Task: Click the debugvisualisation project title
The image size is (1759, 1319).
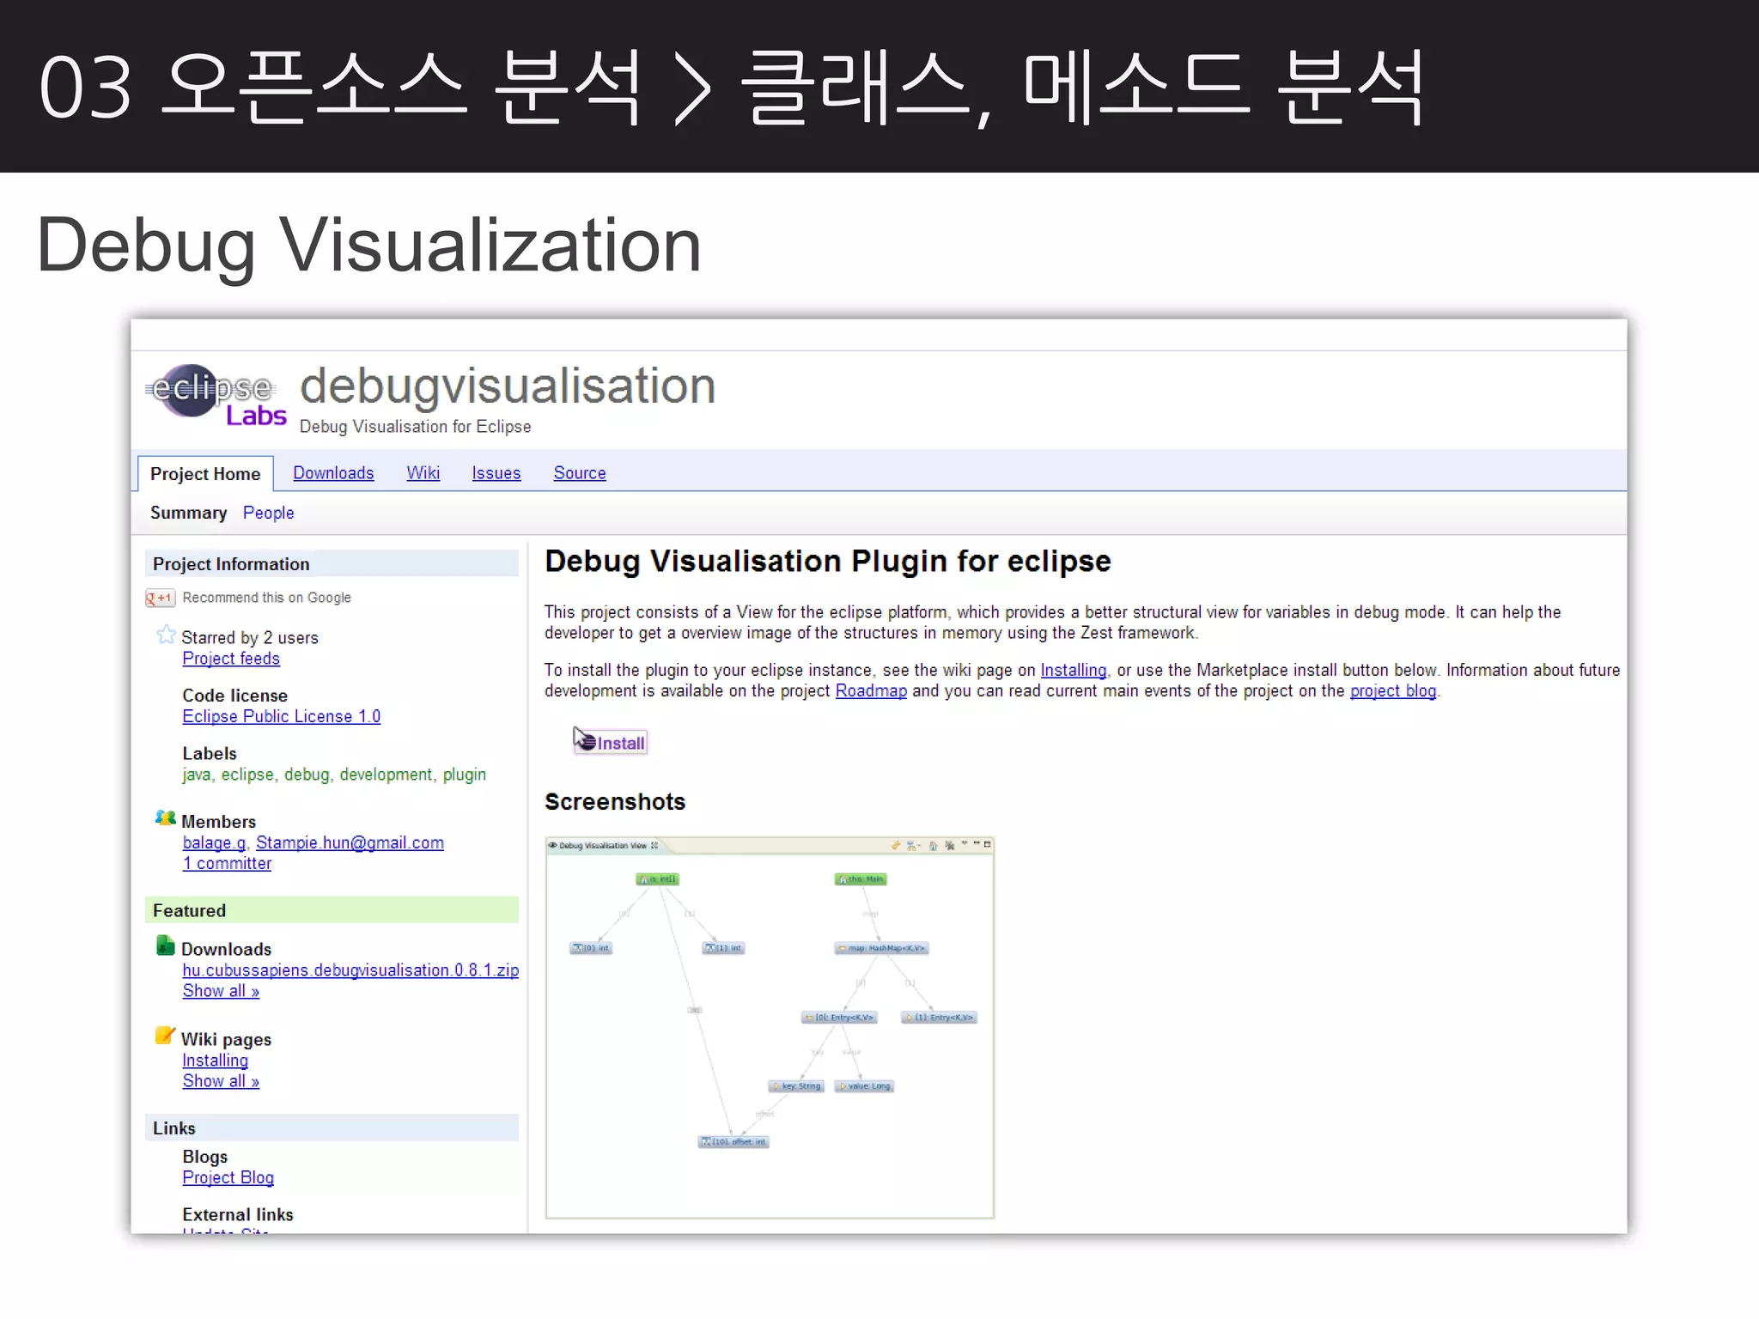Action: click(x=508, y=386)
